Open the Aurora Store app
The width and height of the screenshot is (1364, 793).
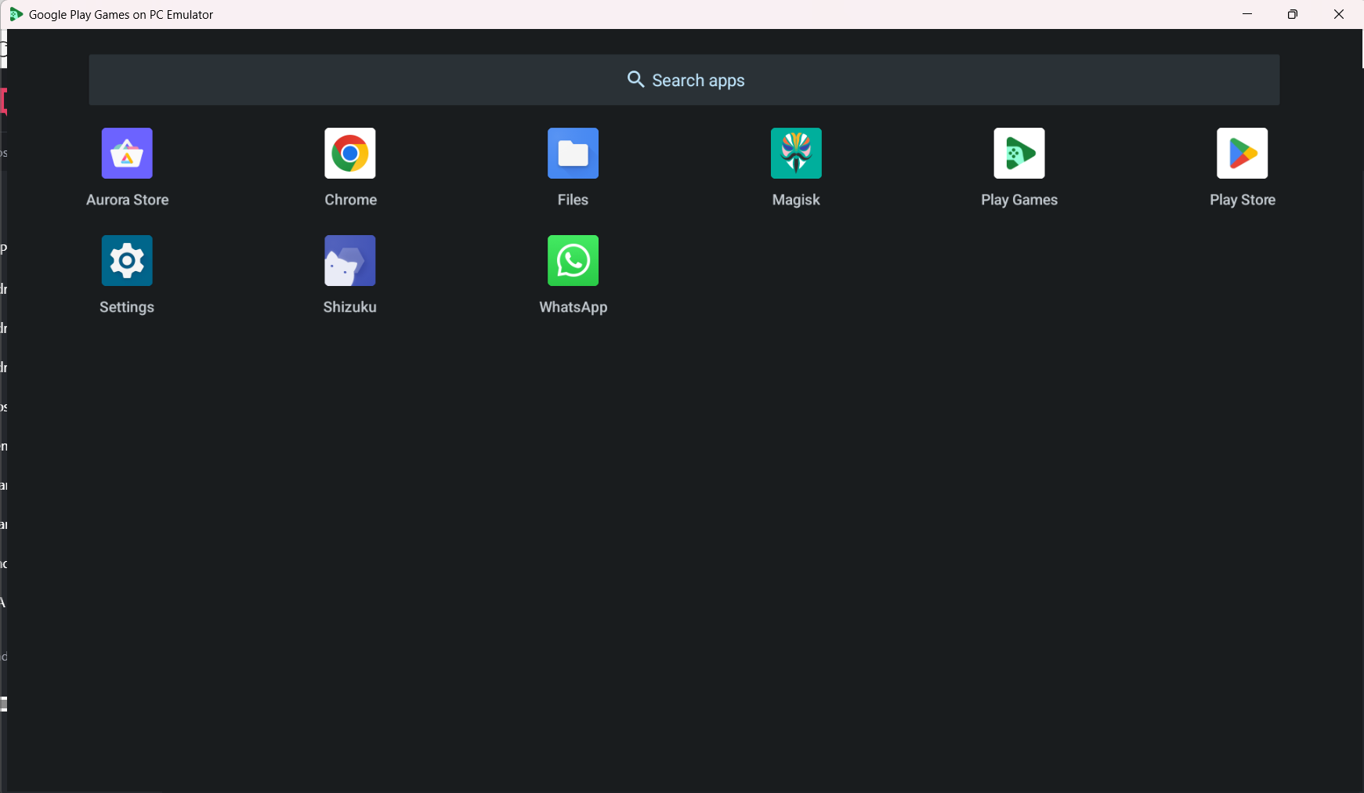point(127,154)
